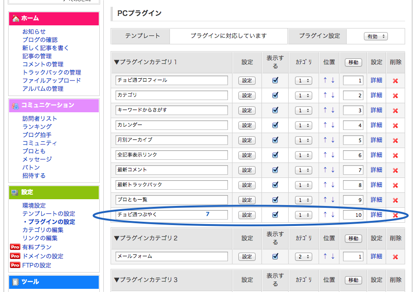Delete the カテゴリ plugin with red X
416x292 pixels.
(395, 96)
